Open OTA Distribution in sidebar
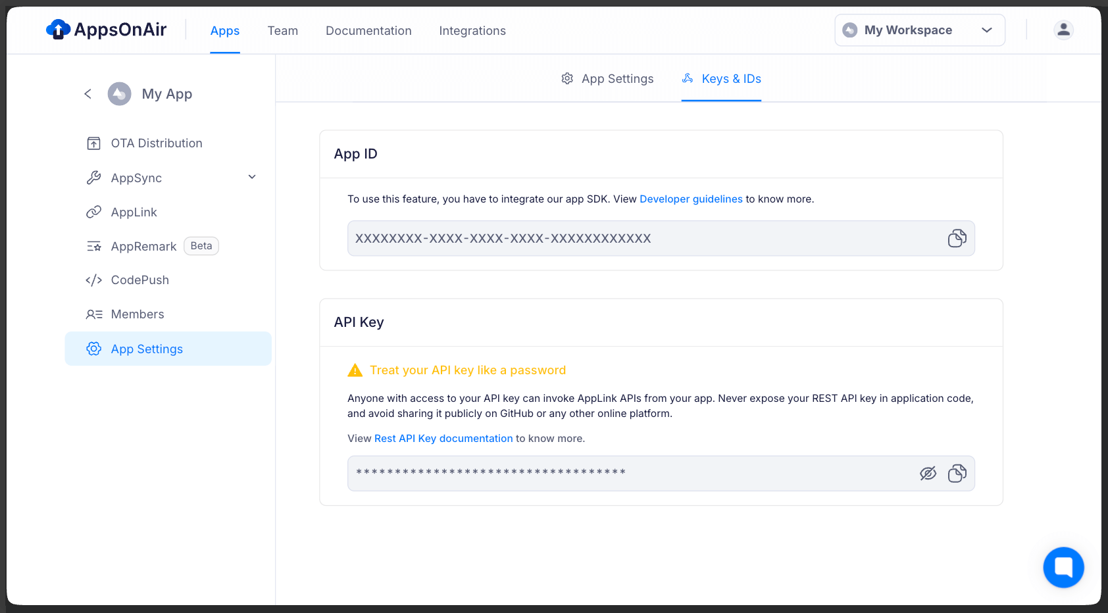Viewport: 1108px width, 613px height. click(x=156, y=143)
